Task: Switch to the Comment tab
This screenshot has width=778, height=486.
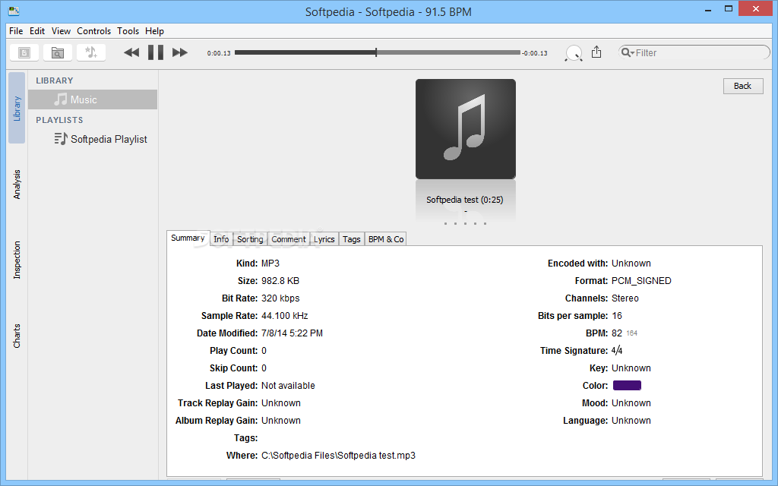Action: click(x=289, y=239)
